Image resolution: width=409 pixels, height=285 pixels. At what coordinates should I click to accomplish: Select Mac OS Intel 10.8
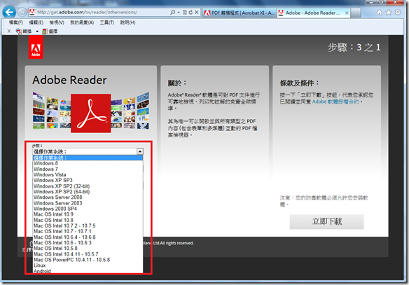88,220
